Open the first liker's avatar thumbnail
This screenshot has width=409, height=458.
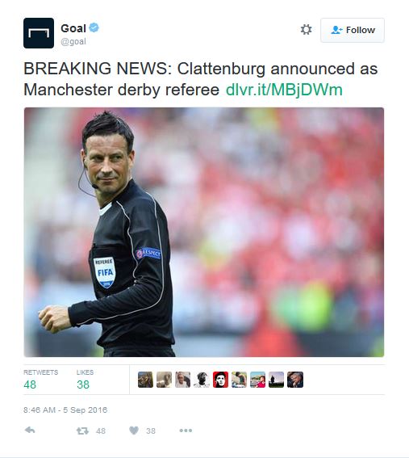(145, 380)
